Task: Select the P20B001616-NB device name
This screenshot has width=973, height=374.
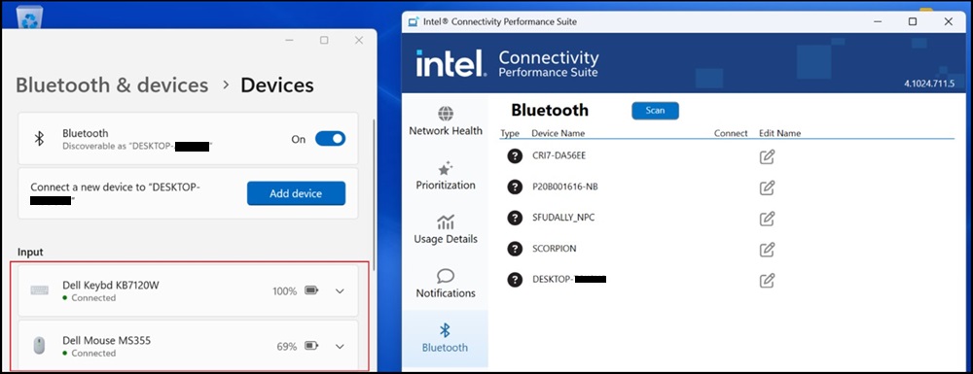Action: coord(565,187)
